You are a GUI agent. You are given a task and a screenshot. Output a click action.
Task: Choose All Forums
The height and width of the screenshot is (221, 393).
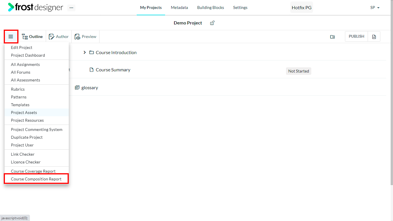coord(37,72)
